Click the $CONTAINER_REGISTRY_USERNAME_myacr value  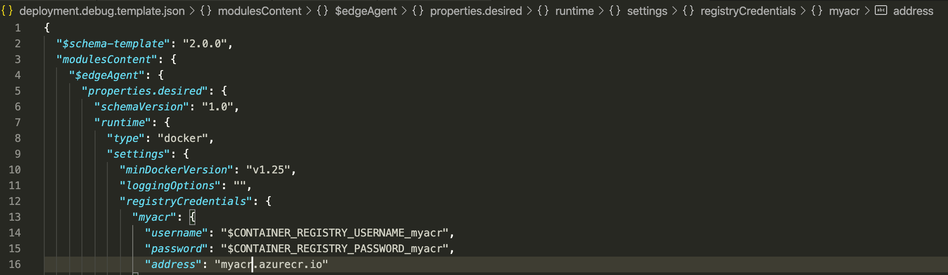pyautogui.click(x=335, y=233)
